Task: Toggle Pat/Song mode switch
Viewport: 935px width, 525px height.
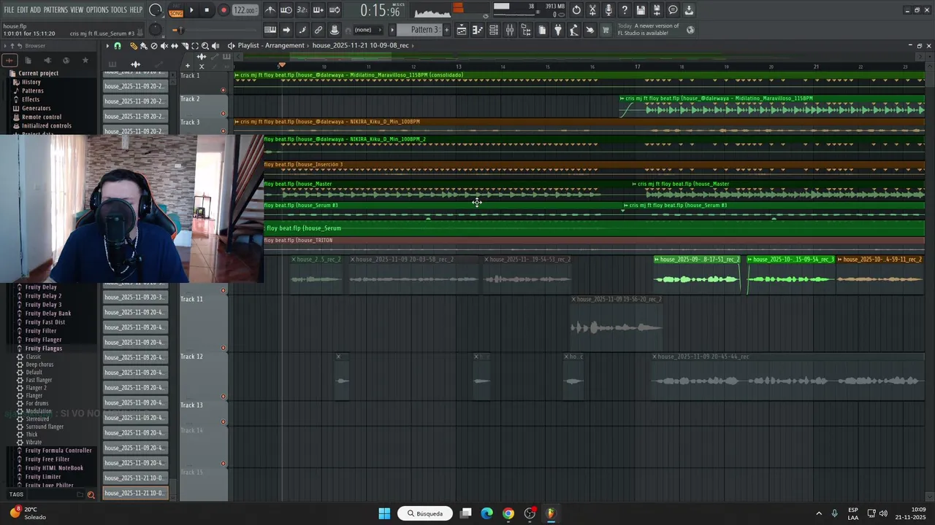Action: (x=176, y=10)
